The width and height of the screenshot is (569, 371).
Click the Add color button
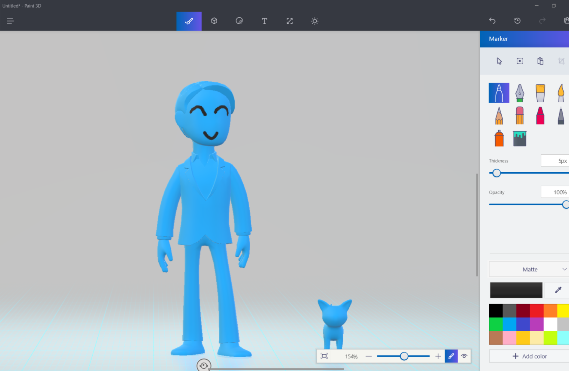(529, 356)
